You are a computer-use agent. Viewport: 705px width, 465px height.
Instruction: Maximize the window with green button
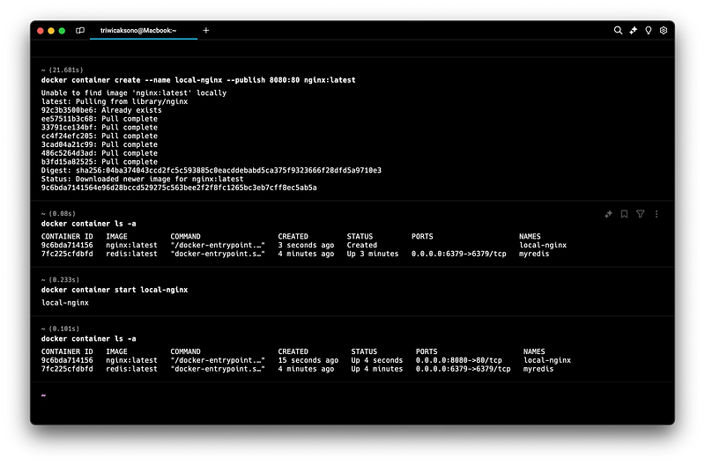(x=62, y=31)
